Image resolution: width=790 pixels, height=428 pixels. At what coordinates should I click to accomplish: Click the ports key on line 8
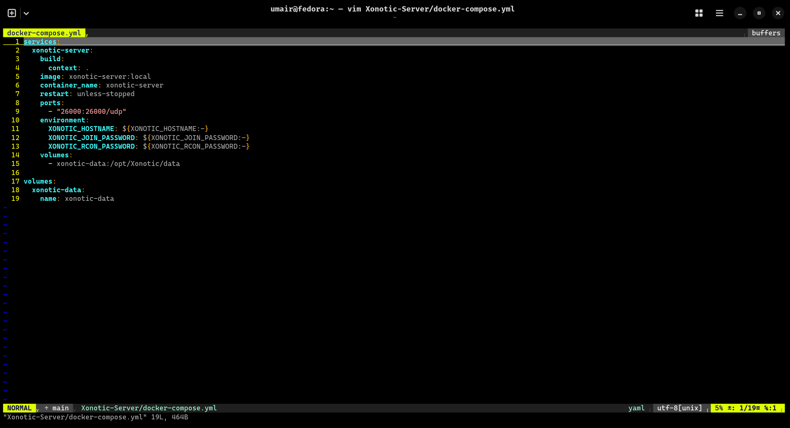pyautogui.click(x=50, y=103)
